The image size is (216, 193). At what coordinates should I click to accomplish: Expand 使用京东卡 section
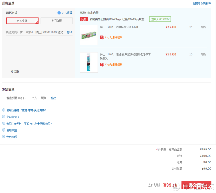(x=13, y=117)
